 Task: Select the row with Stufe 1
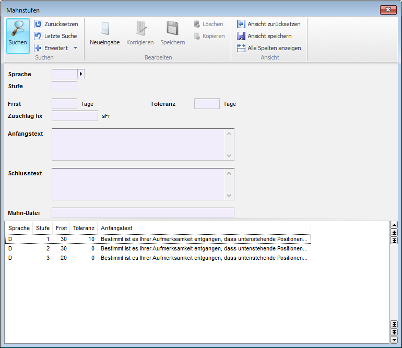click(158, 239)
